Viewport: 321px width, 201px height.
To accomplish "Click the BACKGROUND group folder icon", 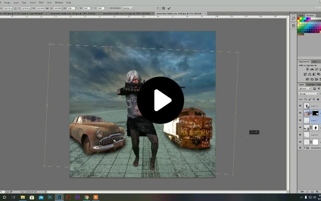I will pos(308,148).
